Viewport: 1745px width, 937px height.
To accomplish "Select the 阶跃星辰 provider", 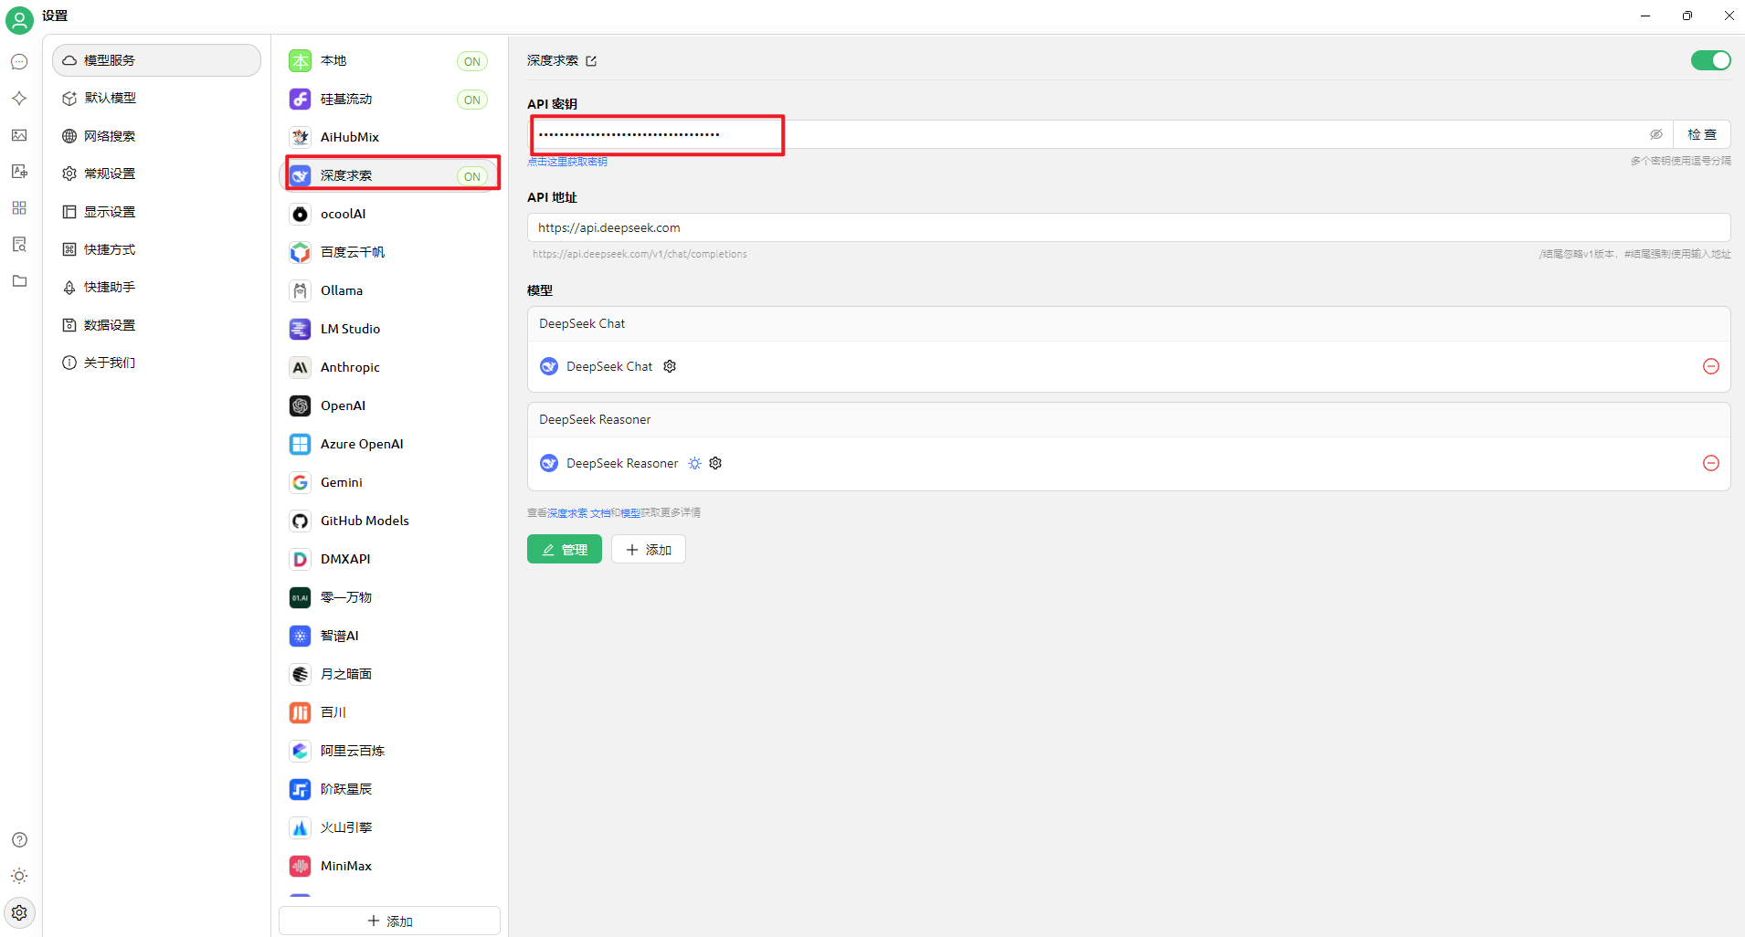I will (x=389, y=789).
